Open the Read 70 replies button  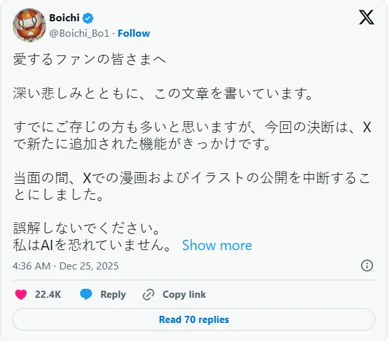point(194,320)
